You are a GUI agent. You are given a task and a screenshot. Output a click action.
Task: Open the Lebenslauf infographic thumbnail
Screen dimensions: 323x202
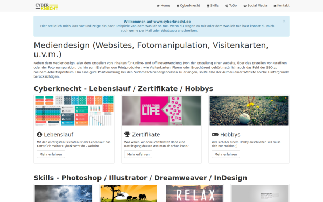point(74,110)
